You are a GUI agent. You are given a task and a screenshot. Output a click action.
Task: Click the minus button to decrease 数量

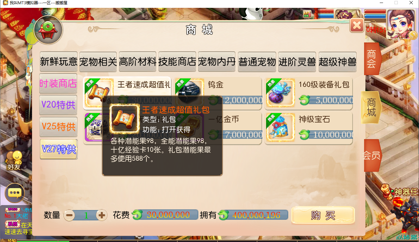(x=69, y=215)
